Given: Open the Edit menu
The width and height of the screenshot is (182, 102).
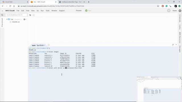Looking at the screenshot, I should (x=22, y=11).
